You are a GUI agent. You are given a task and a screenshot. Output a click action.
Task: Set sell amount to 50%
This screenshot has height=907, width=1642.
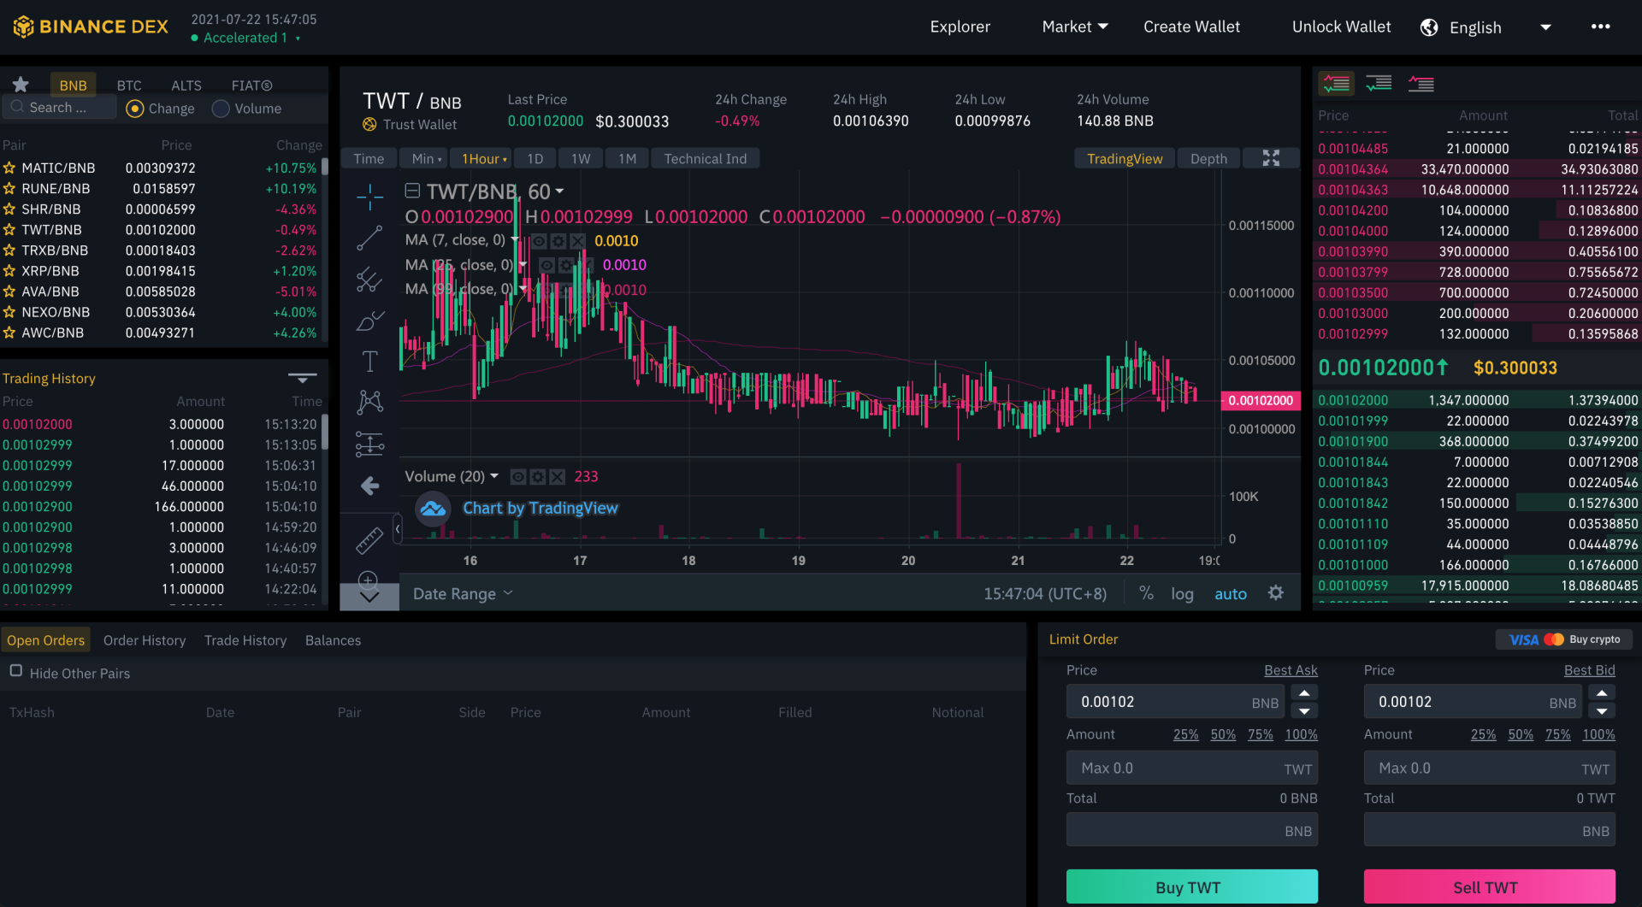tap(1520, 734)
